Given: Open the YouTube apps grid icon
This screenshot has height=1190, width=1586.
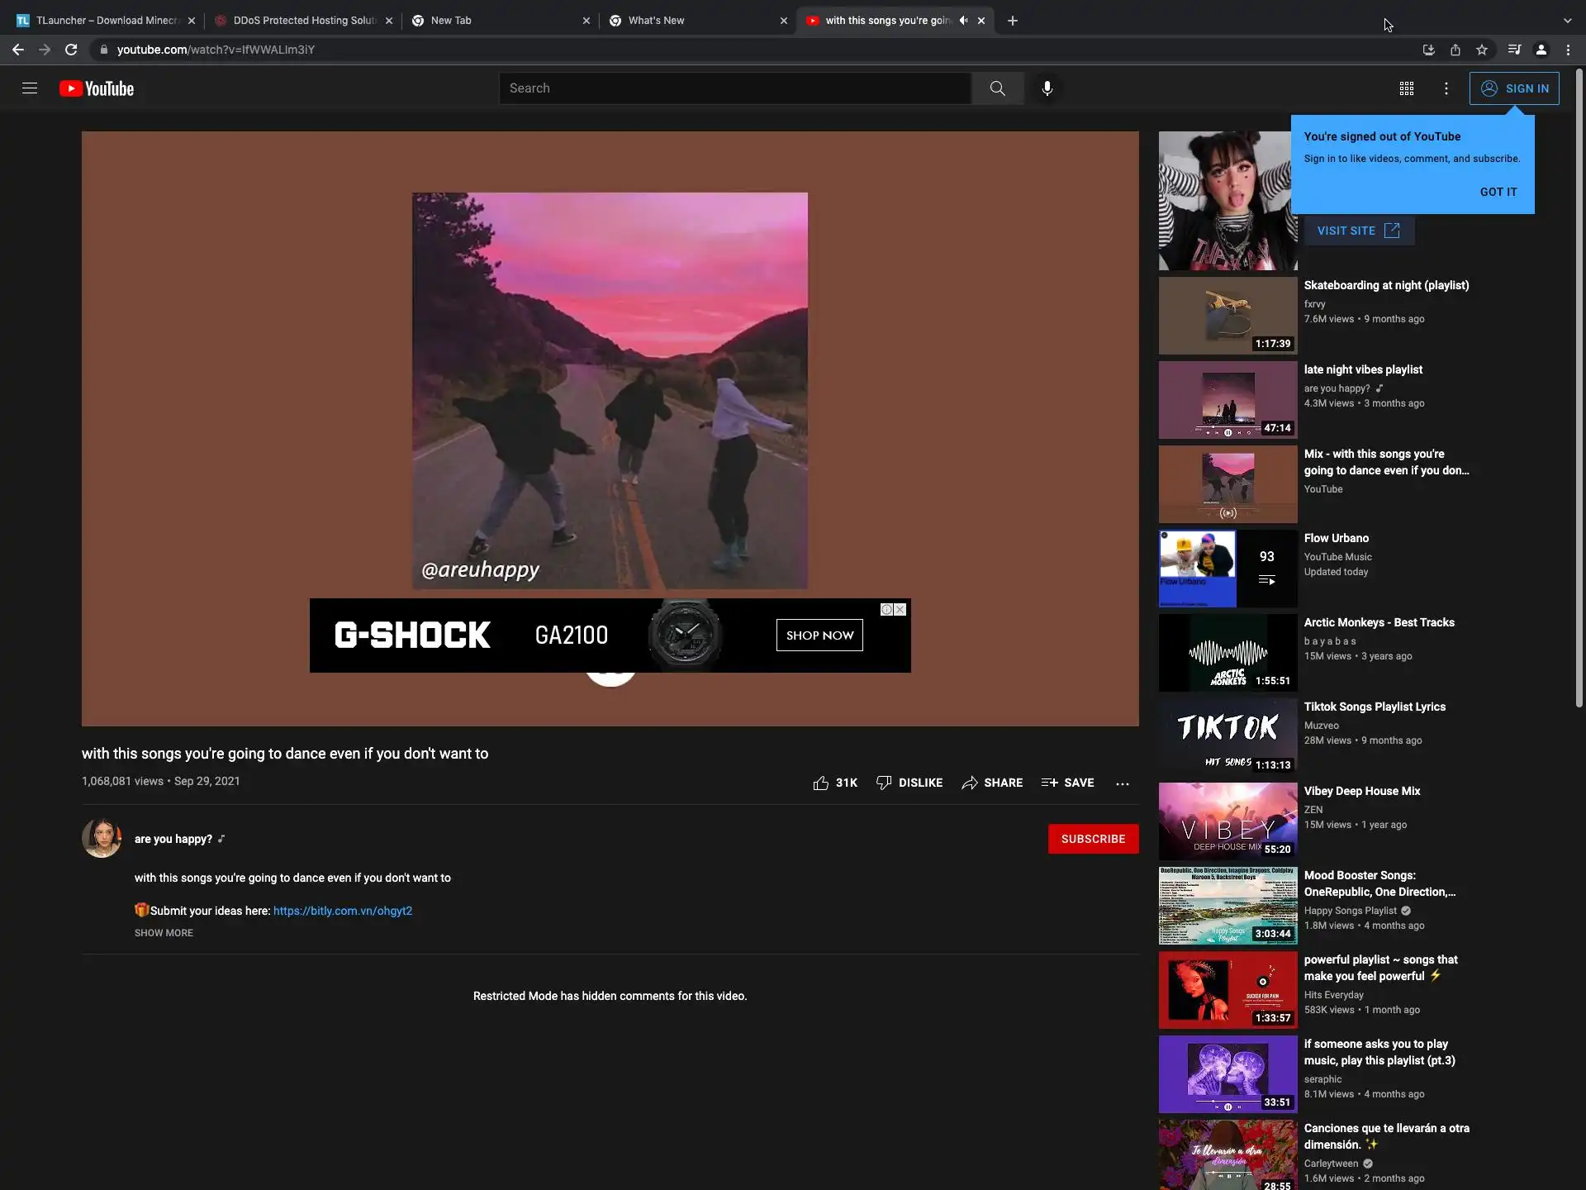Looking at the screenshot, I should coord(1406,88).
